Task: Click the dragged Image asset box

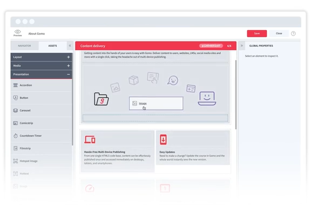Action: coord(156,103)
